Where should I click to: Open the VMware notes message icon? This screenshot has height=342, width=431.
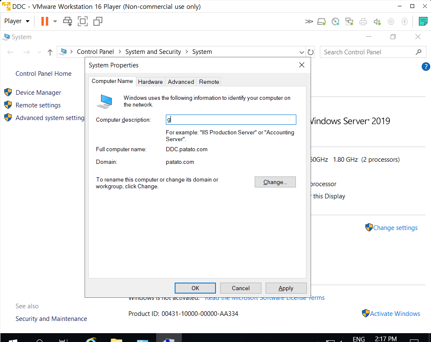click(x=423, y=21)
